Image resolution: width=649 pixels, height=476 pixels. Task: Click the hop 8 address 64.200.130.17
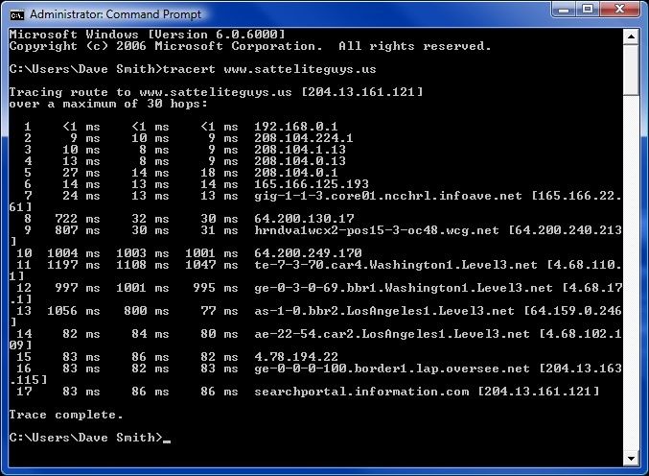(304, 218)
